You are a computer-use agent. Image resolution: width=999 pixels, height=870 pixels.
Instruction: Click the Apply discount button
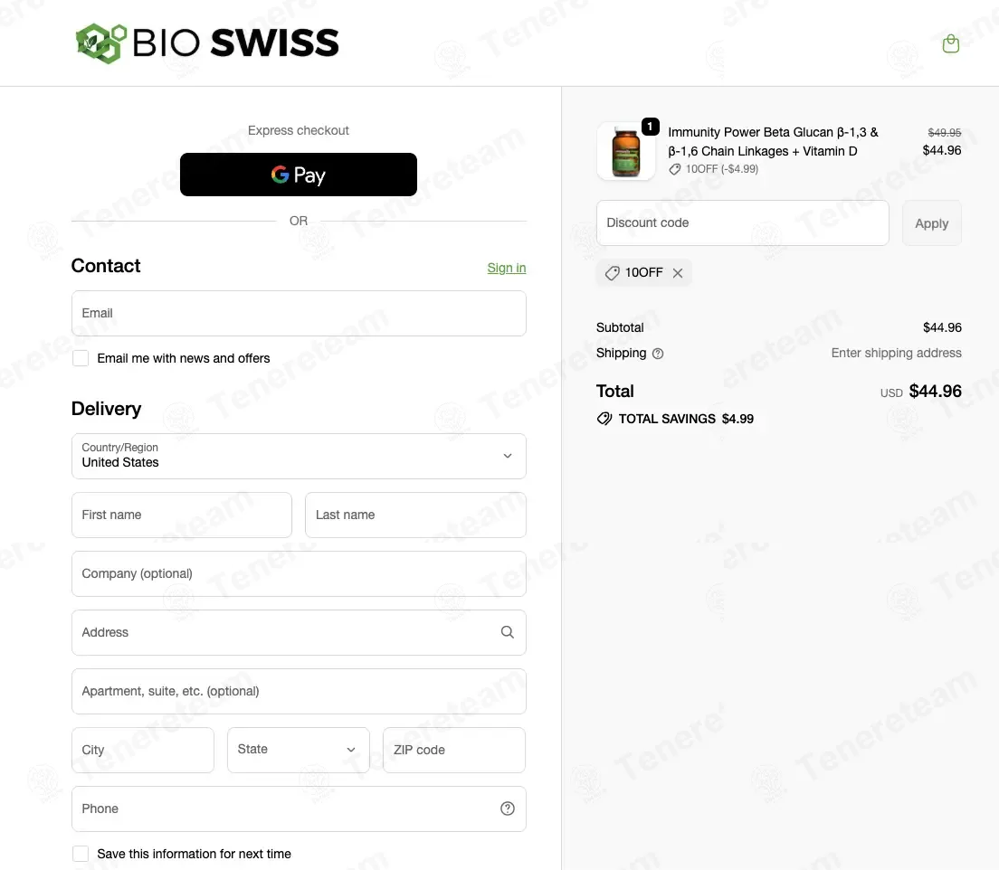[931, 222]
